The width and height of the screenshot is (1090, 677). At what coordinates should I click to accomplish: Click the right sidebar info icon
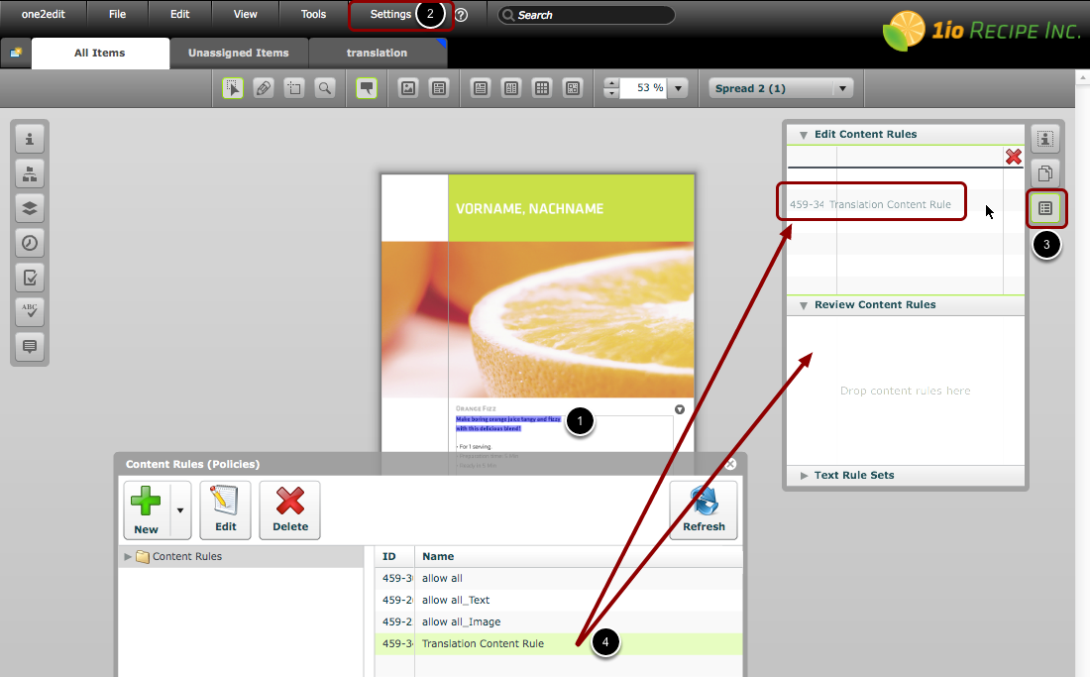[1044, 139]
